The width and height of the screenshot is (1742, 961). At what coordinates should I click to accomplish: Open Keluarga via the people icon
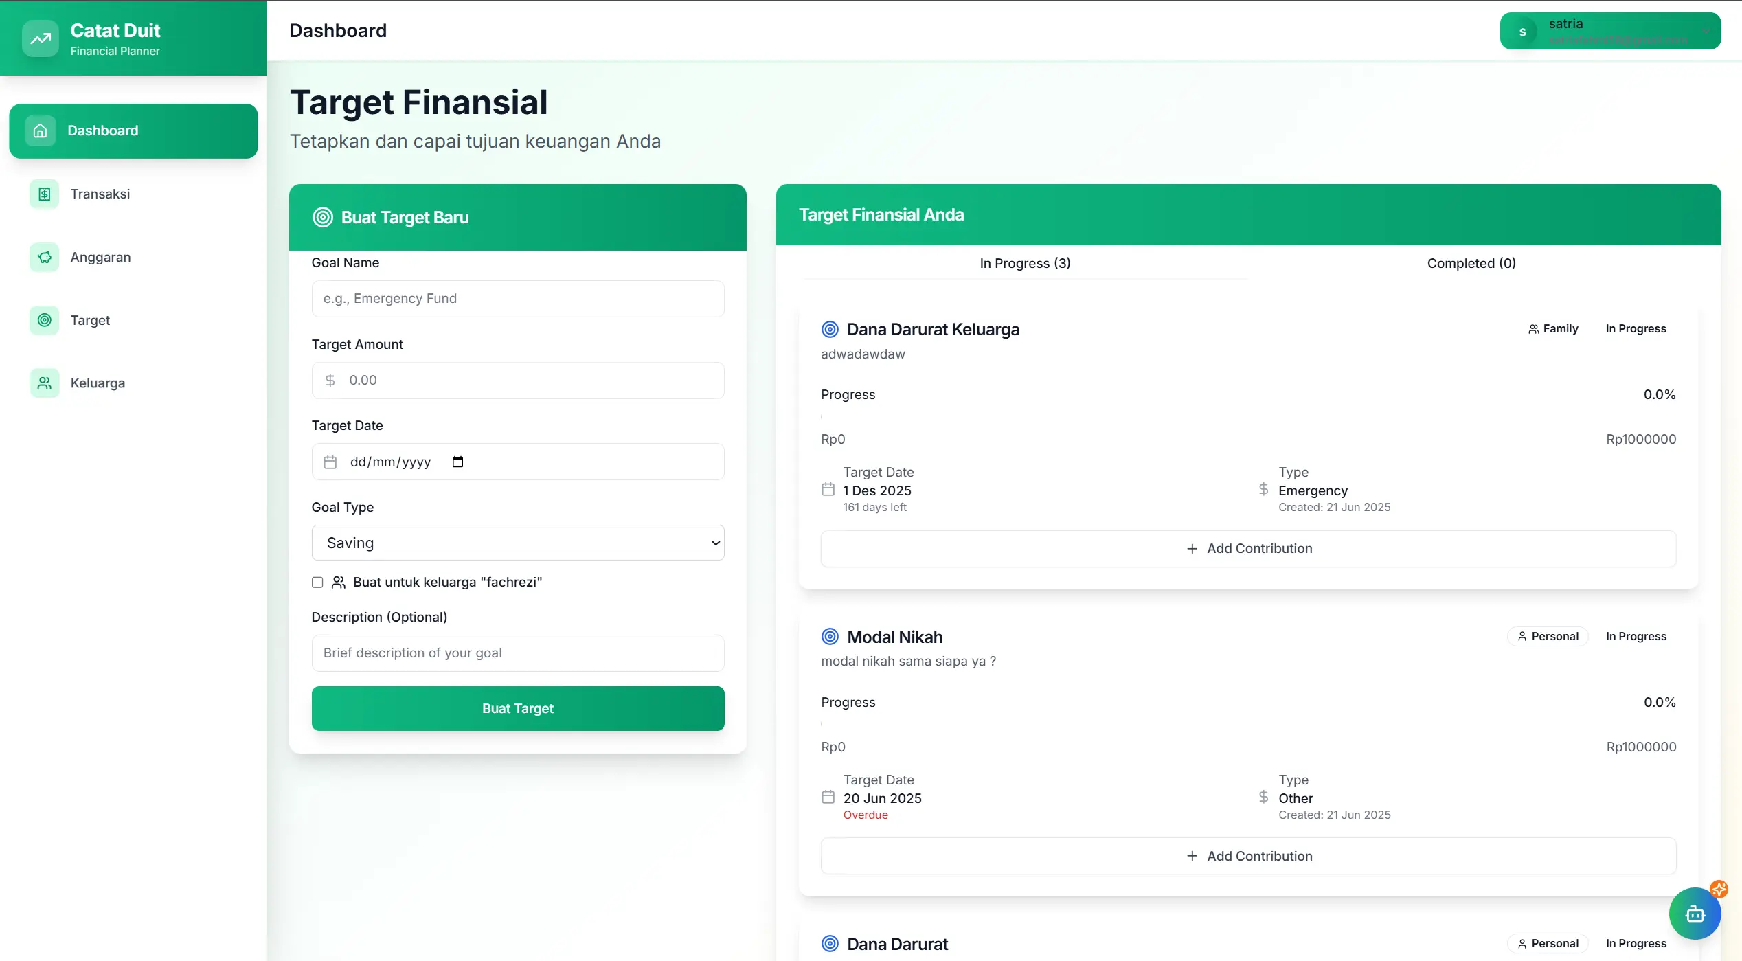tap(44, 383)
